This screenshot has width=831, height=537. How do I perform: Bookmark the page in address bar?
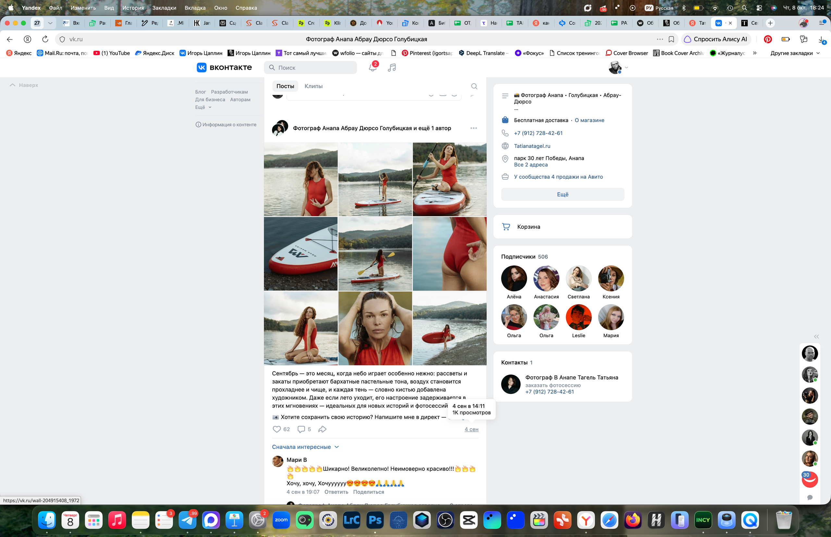pos(671,39)
